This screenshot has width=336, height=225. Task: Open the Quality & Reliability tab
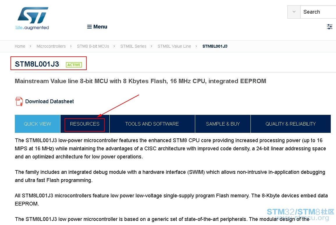point(291,124)
